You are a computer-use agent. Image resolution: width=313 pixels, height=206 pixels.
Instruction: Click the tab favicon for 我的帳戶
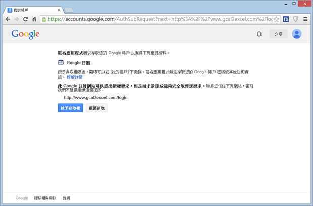[x=10, y=10]
